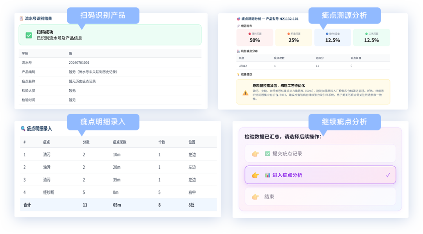
Task: Select the 进入疵点分析 option
Action: coord(320,175)
